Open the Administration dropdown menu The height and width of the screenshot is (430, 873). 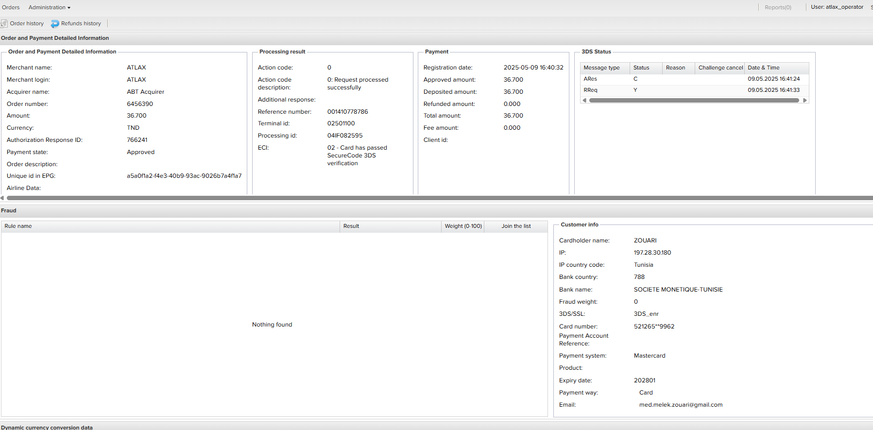point(49,7)
